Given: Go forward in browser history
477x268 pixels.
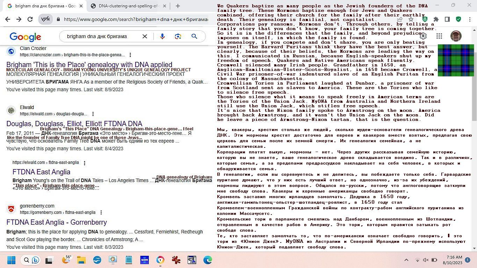Looking at the screenshot, I should point(19,20).
